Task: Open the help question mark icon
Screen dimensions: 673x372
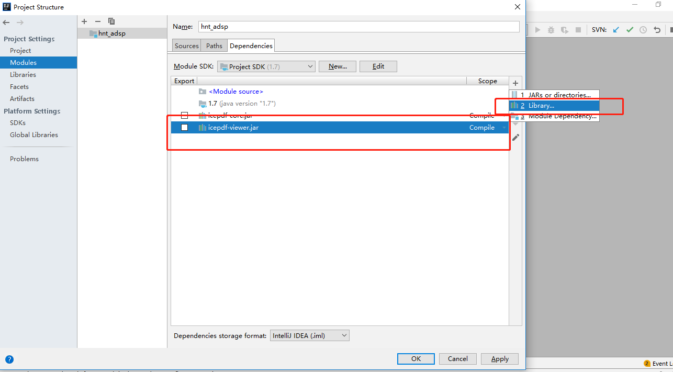Action: [9, 359]
